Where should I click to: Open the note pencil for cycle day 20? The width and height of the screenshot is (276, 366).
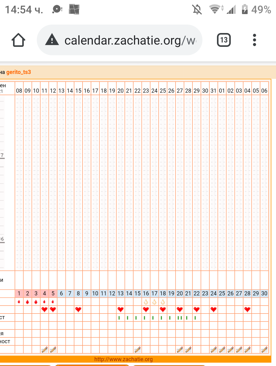(x=180, y=349)
